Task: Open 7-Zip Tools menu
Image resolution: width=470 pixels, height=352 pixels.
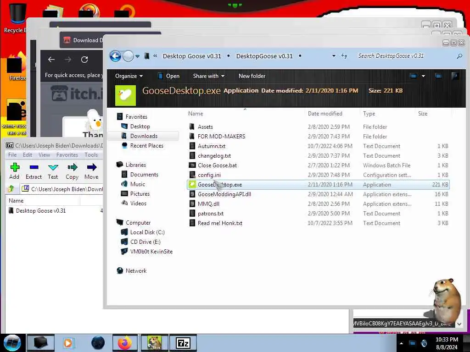Action: pos(91,155)
